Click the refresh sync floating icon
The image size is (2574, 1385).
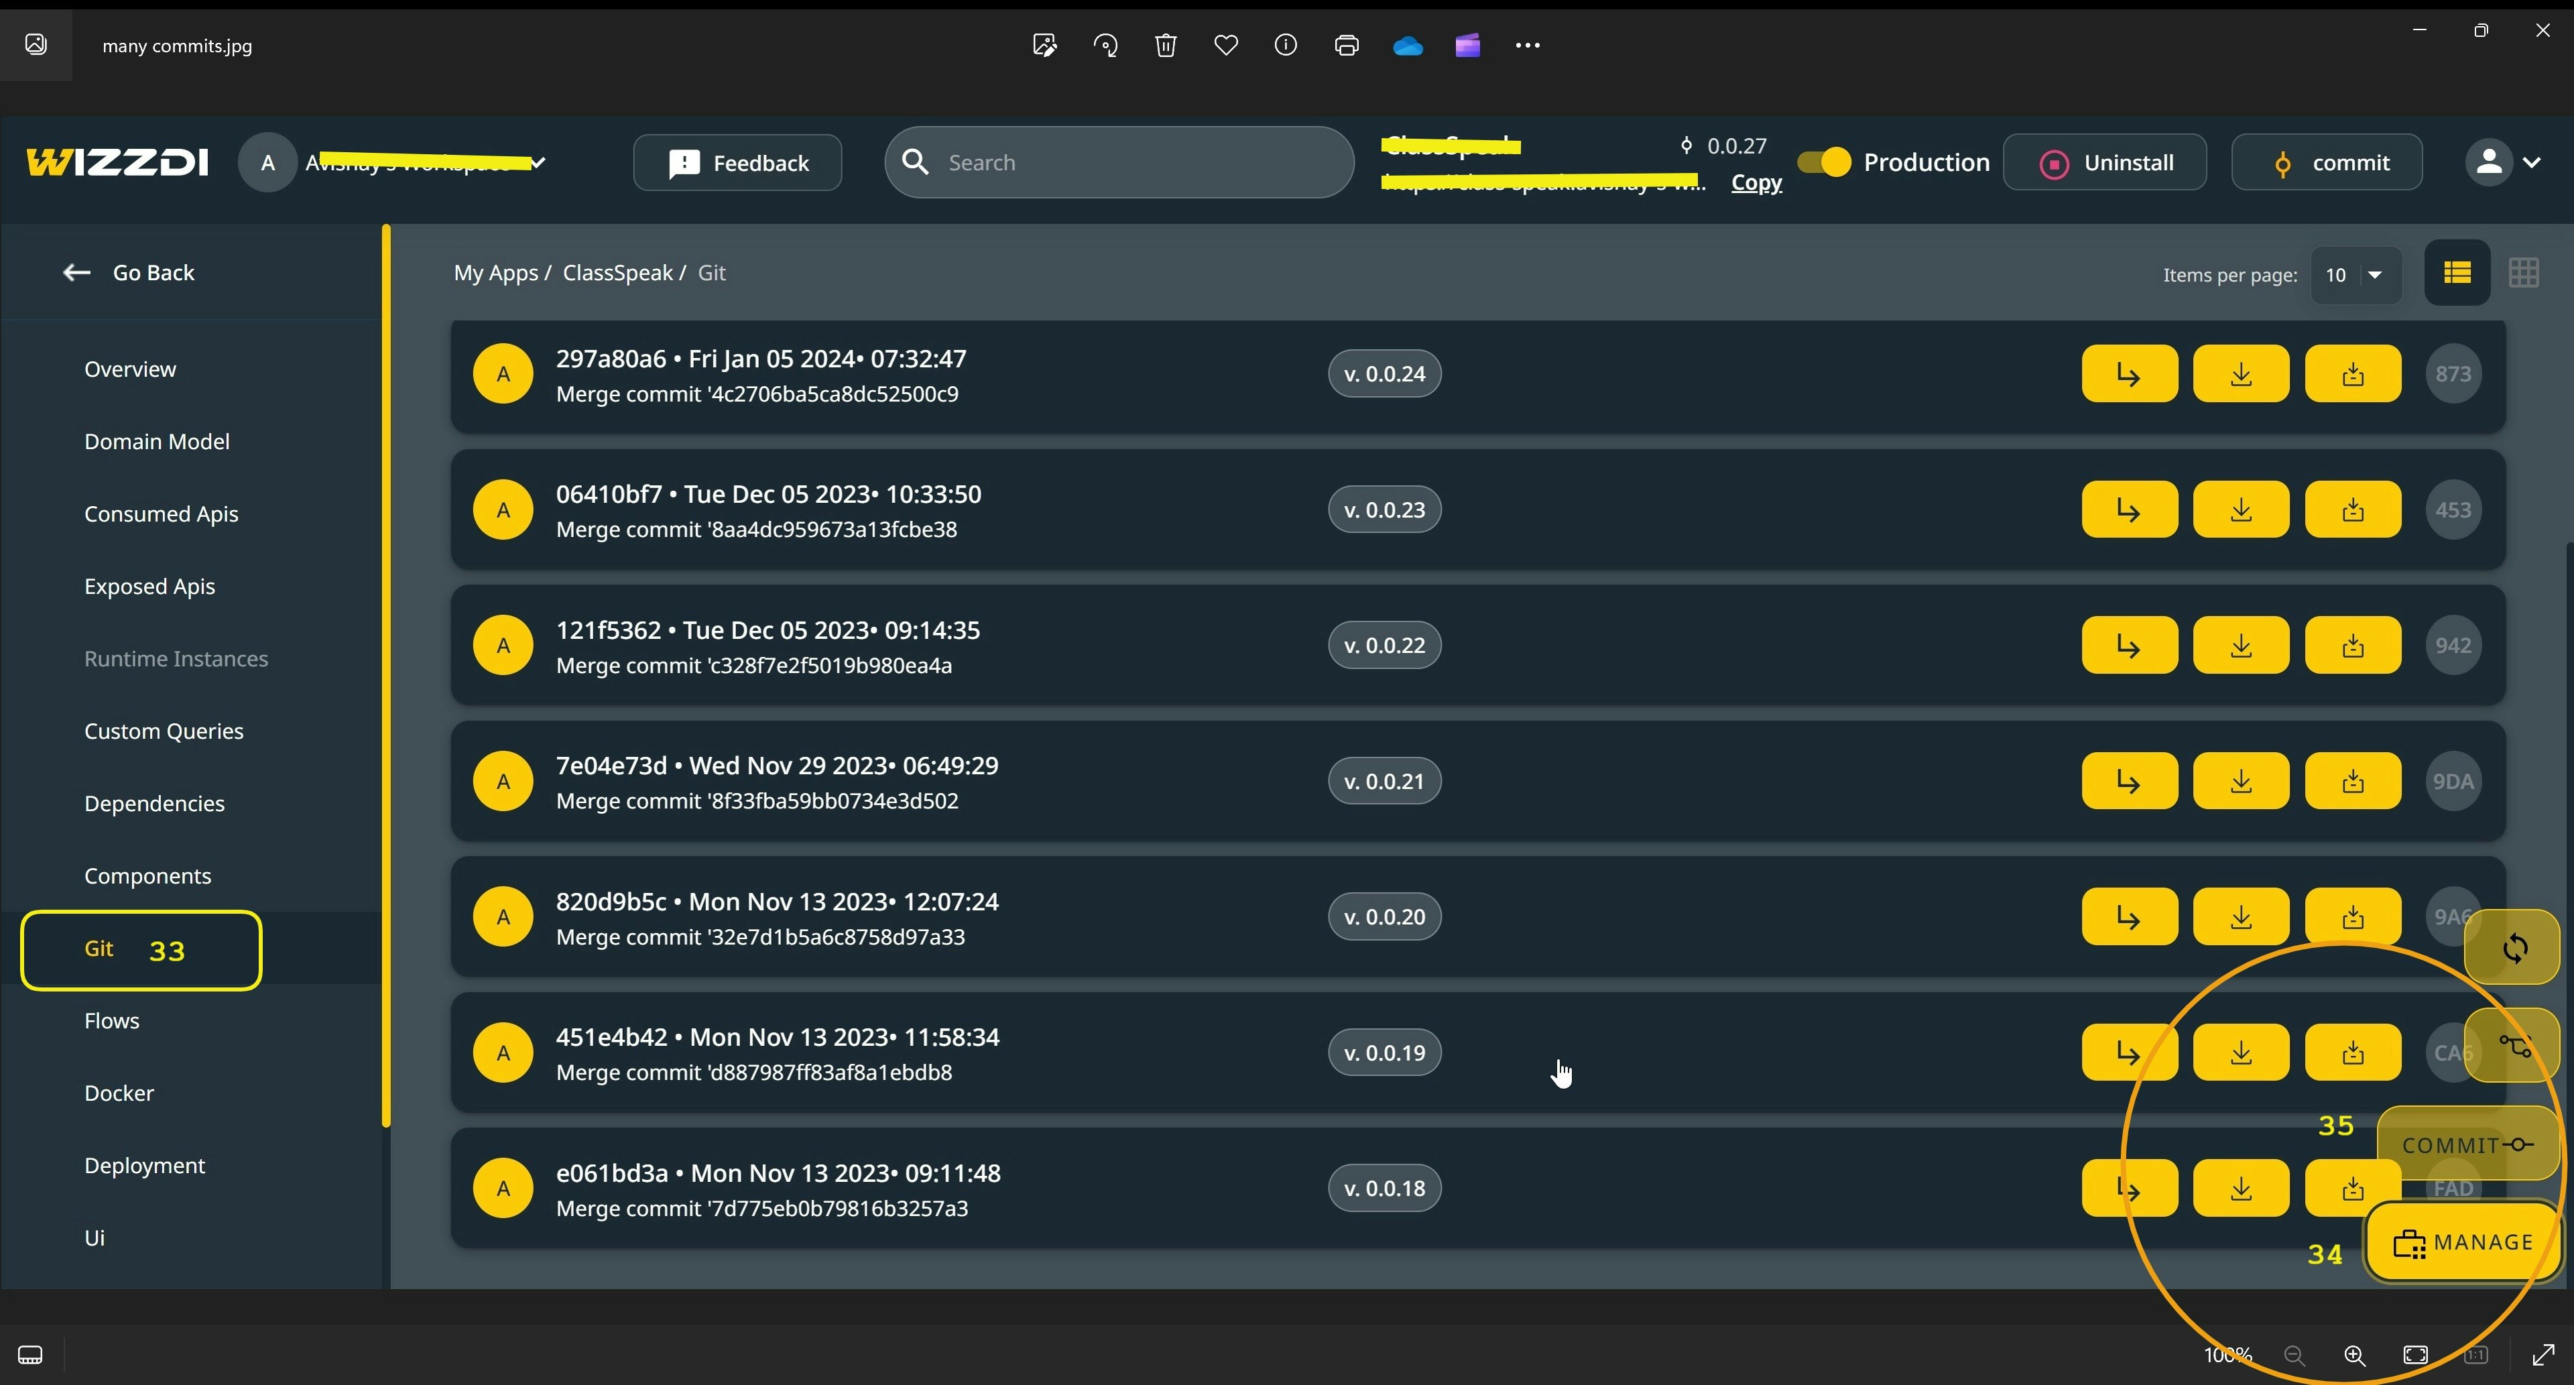(2514, 947)
